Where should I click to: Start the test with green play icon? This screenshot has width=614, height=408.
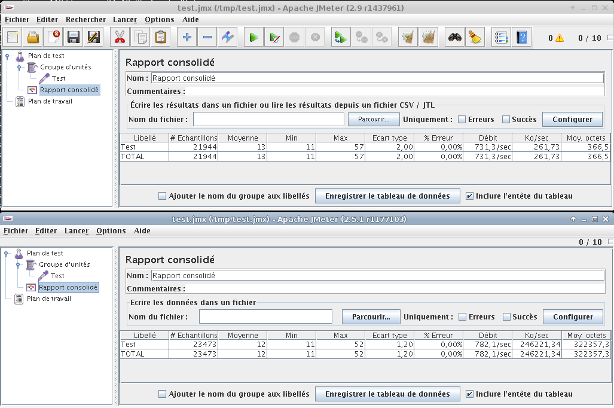click(x=253, y=38)
